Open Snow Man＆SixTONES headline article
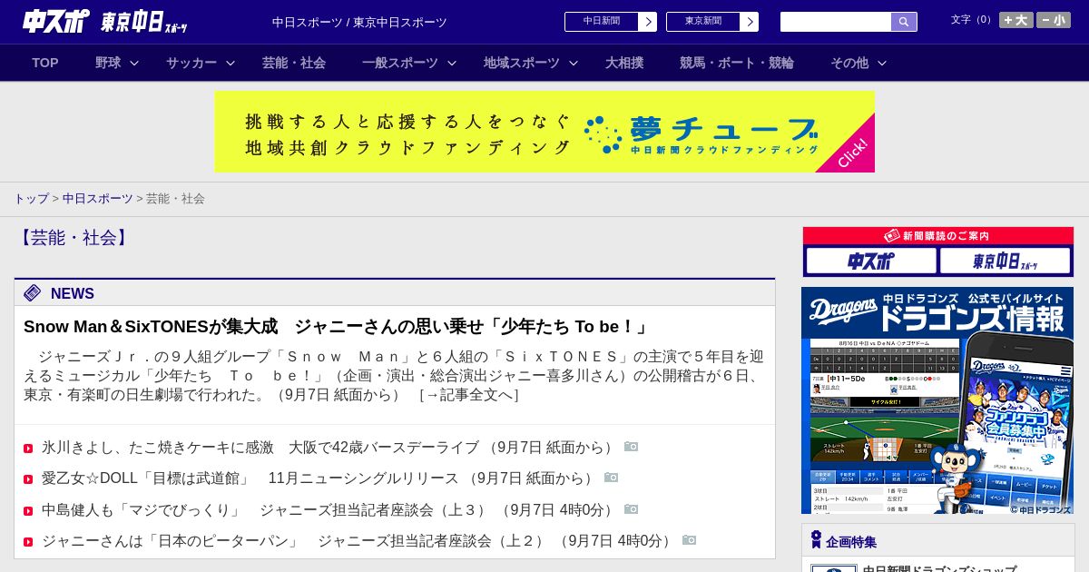The width and height of the screenshot is (1089, 572). (338, 327)
